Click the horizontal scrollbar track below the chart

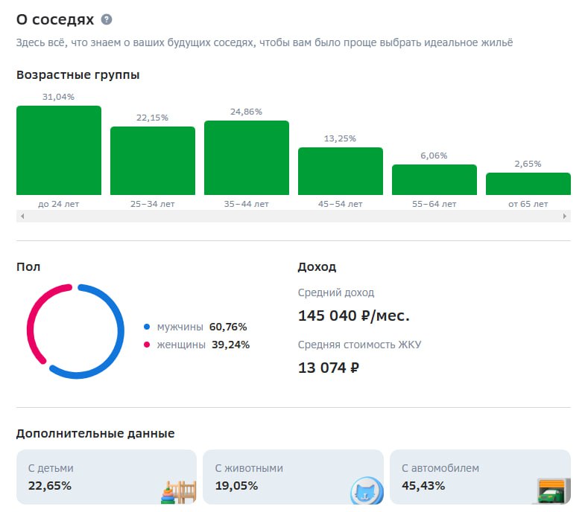pos(294,217)
